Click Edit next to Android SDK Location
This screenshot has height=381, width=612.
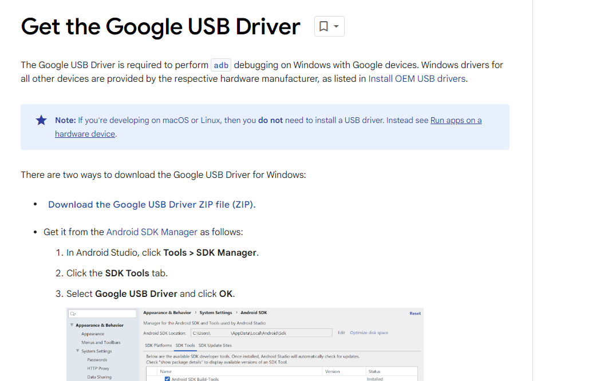[x=341, y=332]
